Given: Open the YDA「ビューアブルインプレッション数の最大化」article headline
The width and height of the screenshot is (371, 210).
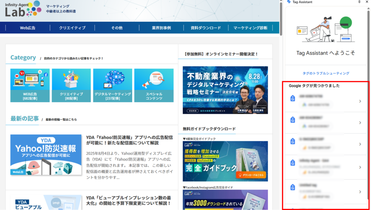Looking at the screenshot, I should click(x=128, y=200).
